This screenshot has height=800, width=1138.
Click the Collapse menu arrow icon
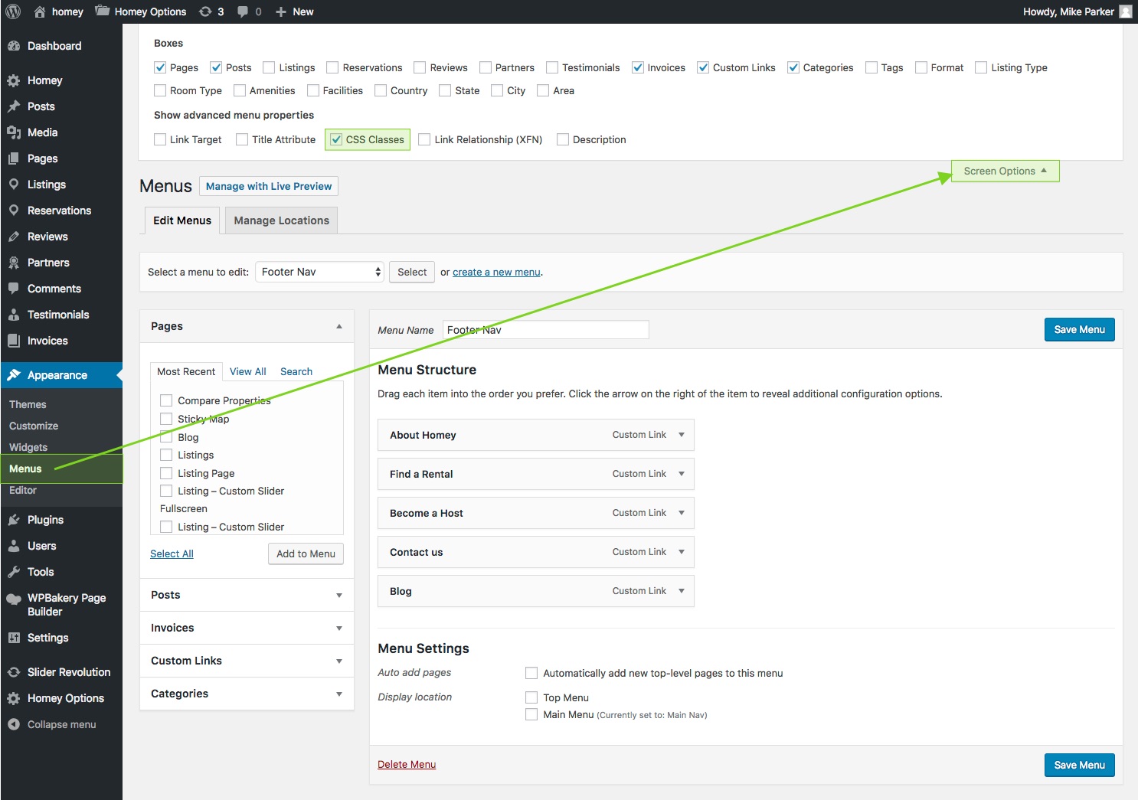click(14, 724)
